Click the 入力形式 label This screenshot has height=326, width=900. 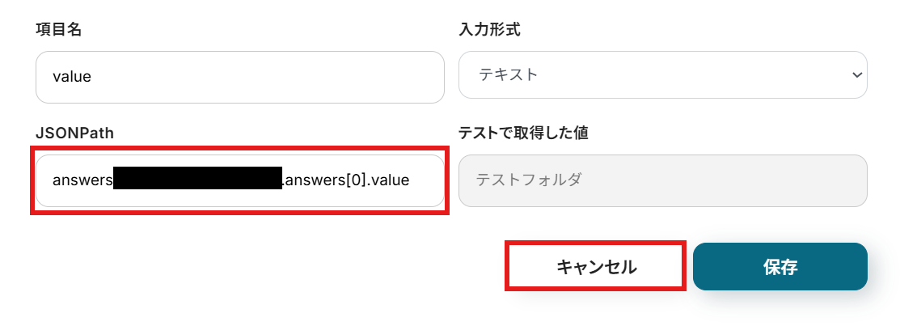[x=489, y=30]
